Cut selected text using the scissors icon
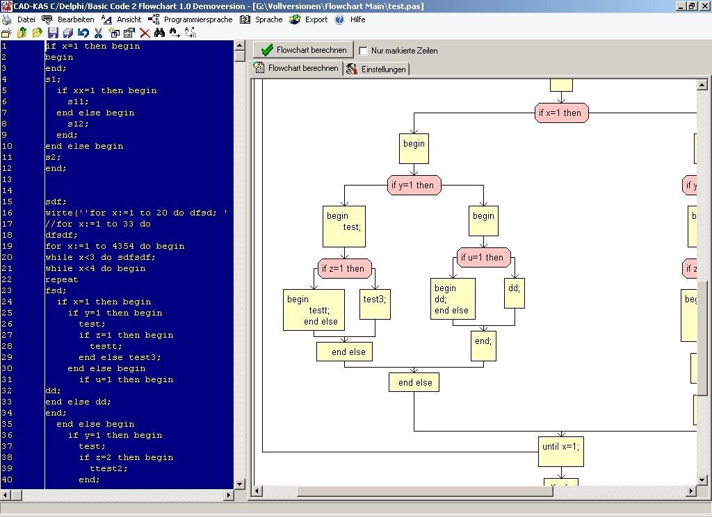Screen dimensions: 712x517 98,33
